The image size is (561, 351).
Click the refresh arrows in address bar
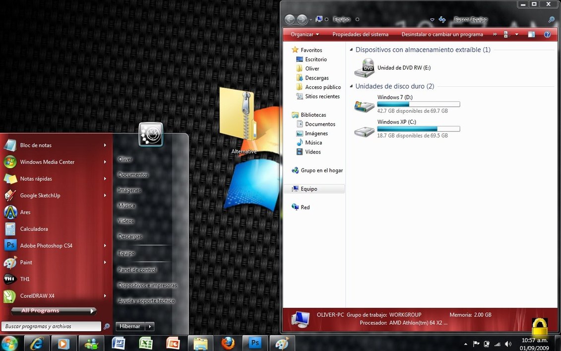[442, 20]
